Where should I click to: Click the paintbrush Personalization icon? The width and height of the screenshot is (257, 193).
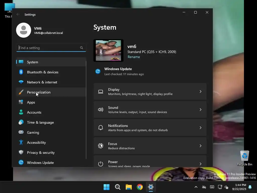point(21,92)
